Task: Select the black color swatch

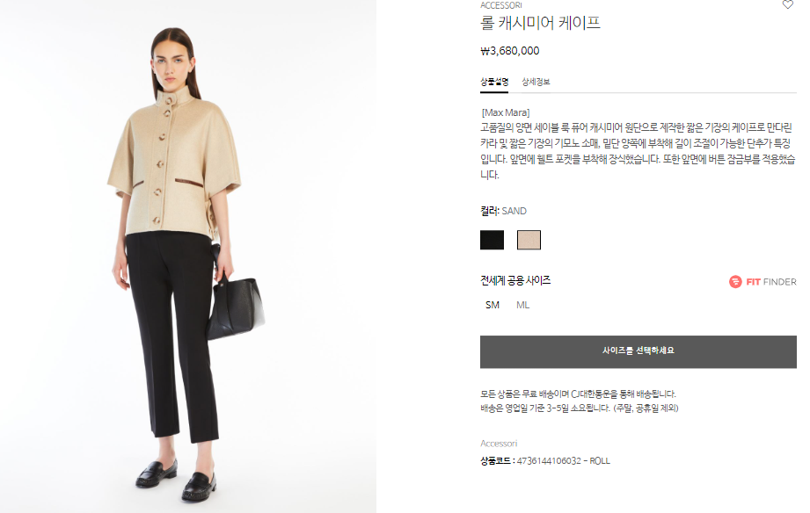Action: [x=492, y=240]
